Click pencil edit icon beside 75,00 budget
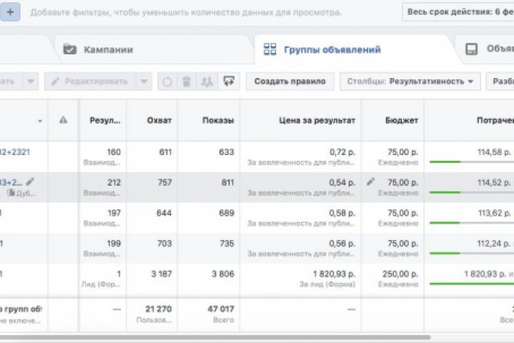The image size is (514, 343). [x=371, y=182]
